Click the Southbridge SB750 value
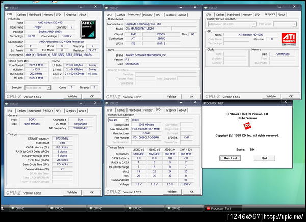 [161, 39]
